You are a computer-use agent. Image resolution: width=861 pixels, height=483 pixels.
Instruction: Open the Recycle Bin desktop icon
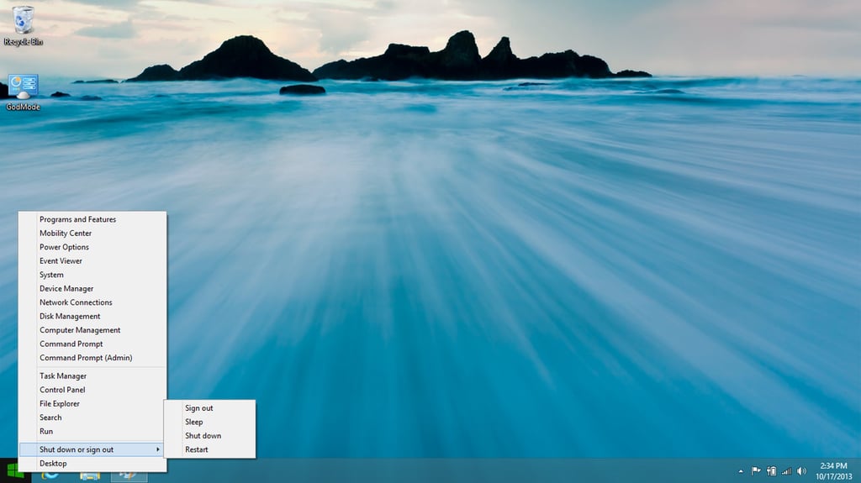23,25
